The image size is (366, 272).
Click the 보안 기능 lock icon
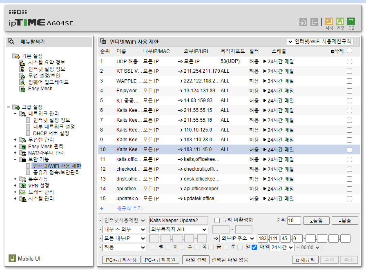(22, 160)
